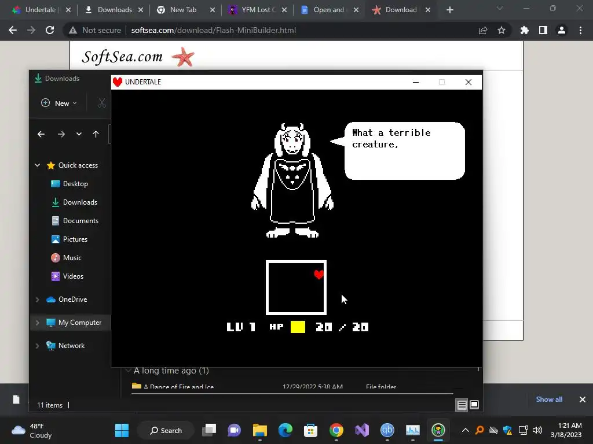Click the SoftSea.com logo
This screenshot has height=444, width=593.
pyautogui.click(x=138, y=57)
